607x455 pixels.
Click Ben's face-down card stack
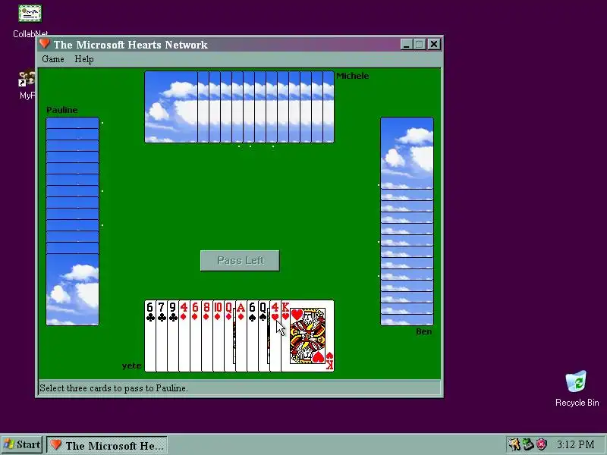(x=407, y=221)
